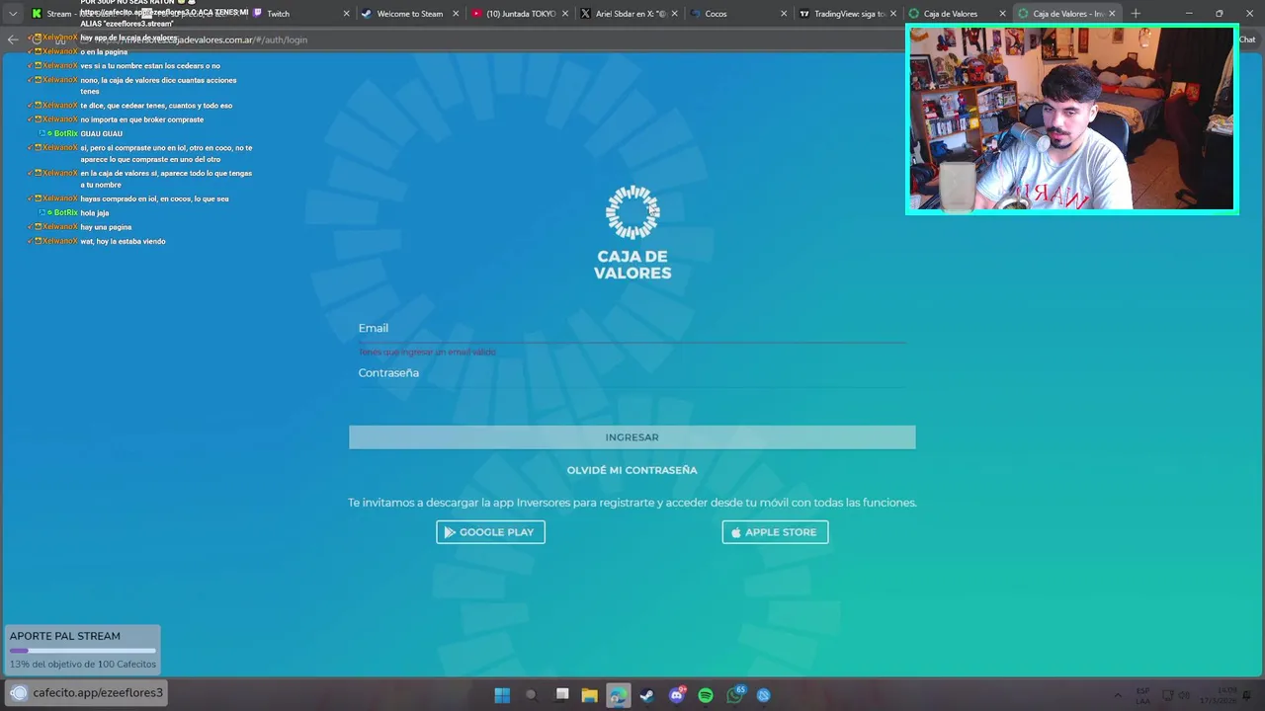
Task: Open the Windows Start menu
Action: (x=502, y=695)
